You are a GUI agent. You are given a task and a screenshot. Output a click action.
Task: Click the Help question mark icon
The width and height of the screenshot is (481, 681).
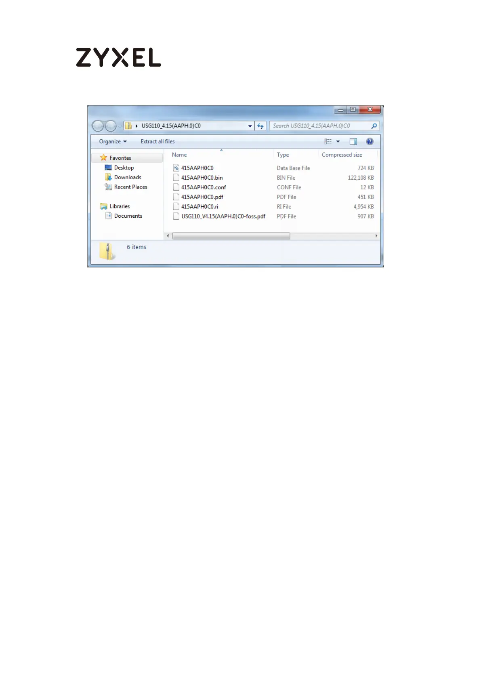(370, 142)
